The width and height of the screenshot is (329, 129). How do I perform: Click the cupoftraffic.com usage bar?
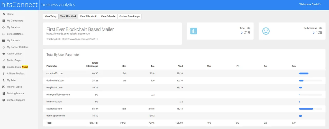tap(310, 73)
